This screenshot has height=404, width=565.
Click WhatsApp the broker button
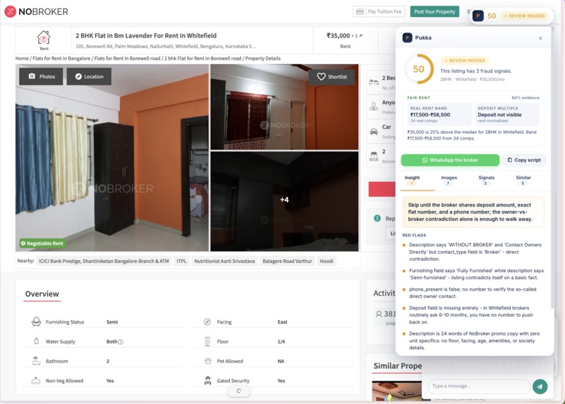pyautogui.click(x=450, y=160)
